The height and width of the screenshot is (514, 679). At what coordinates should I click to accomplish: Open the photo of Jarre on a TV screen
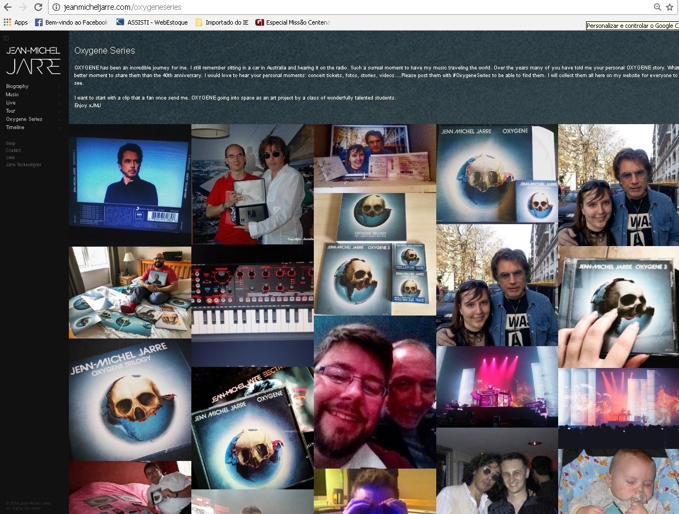130,185
